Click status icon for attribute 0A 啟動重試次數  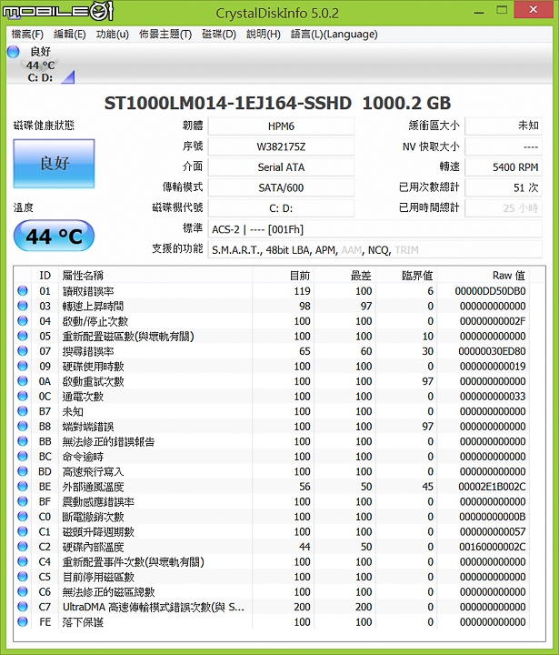pyautogui.click(x=23, y=381)
